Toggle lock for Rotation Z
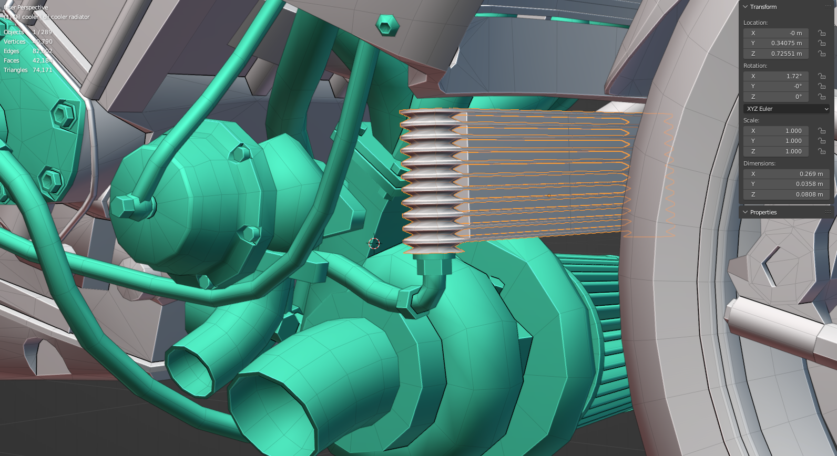Image resolution: width=837 pixels, height=456 pixels. coord(822,97)
